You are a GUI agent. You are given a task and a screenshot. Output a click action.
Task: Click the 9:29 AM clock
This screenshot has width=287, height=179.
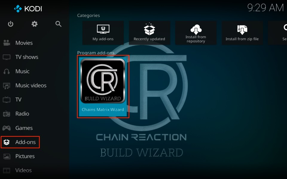(x=265, y=8)
